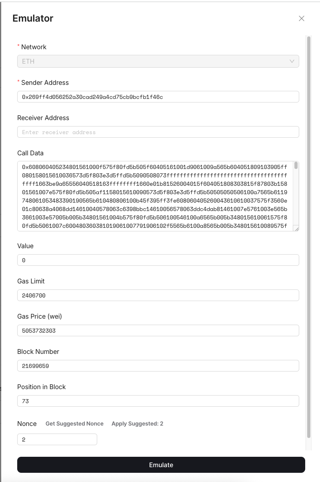Screen dimensions: 320x482
Task: Close the Emulator dialog
Action: point(302,18)
